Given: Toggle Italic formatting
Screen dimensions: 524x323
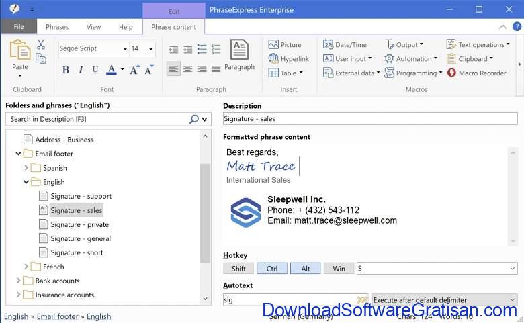Looking at the screenshot, I should 81,69.
